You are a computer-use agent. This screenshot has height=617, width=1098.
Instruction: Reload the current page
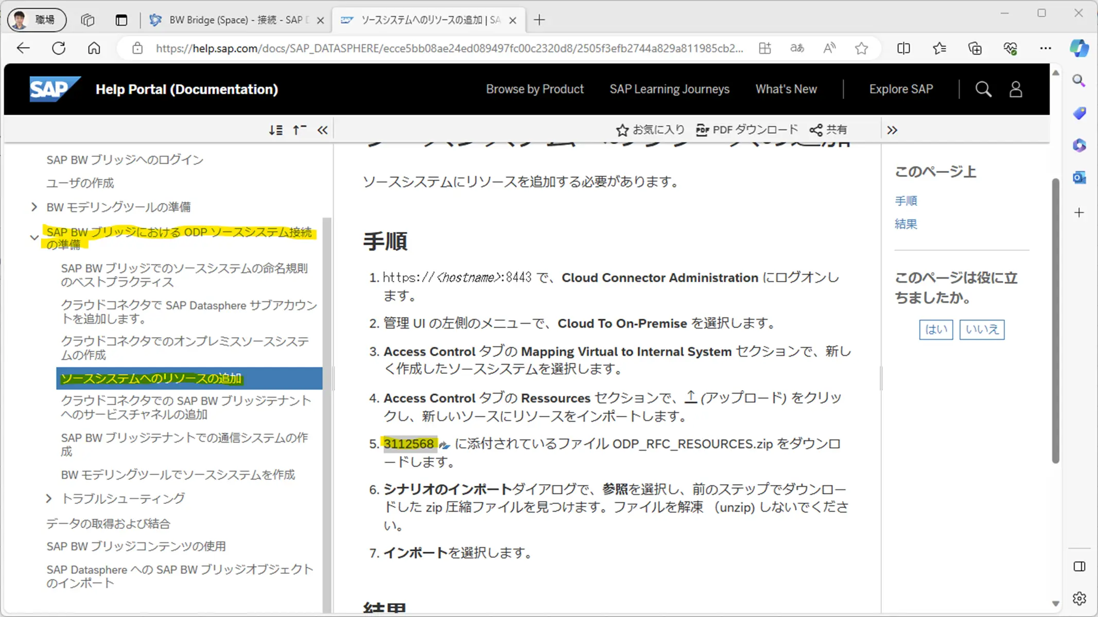[59, 48]
